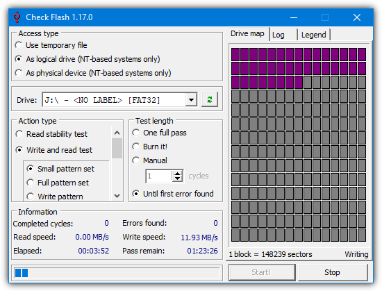Screen dimensions: 382x291
Task: Click the first purple block in drive map
Action: (235, 54)
